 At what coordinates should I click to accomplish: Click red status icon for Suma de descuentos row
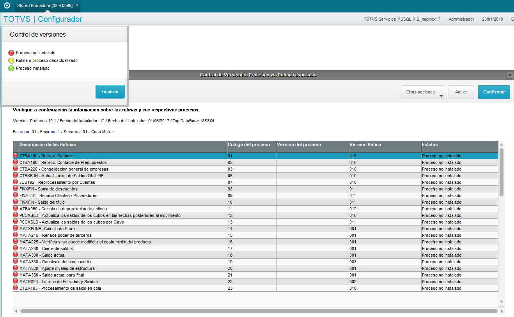[x=16, y=188]
